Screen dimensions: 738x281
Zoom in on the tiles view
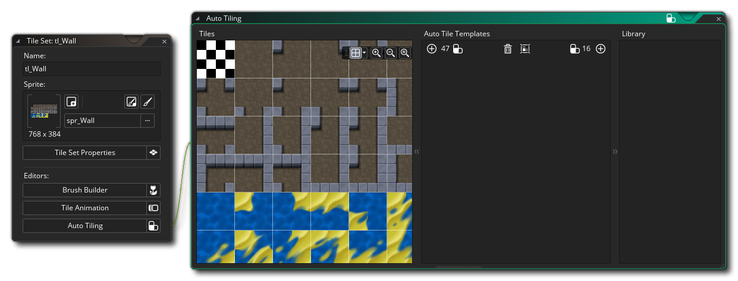pyautogui.click(x=376, y=53)
